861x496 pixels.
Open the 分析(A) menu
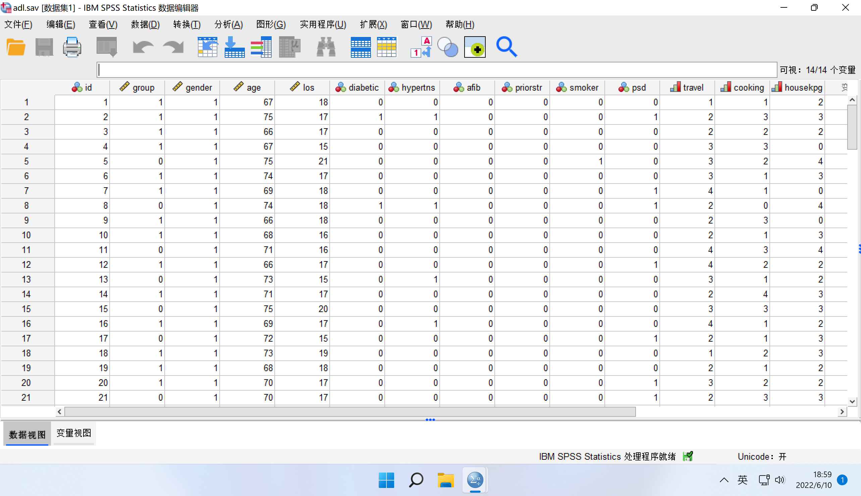[x=228, y=24]
